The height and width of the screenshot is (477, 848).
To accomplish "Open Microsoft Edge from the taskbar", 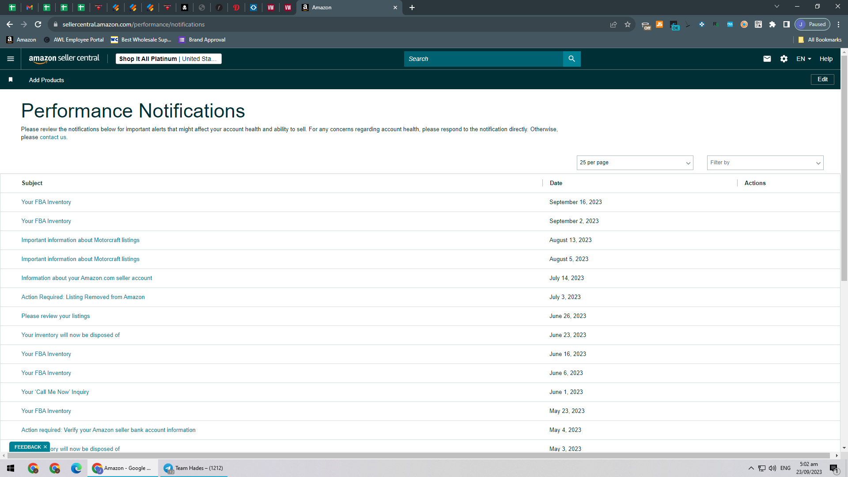I will [76, 468].
